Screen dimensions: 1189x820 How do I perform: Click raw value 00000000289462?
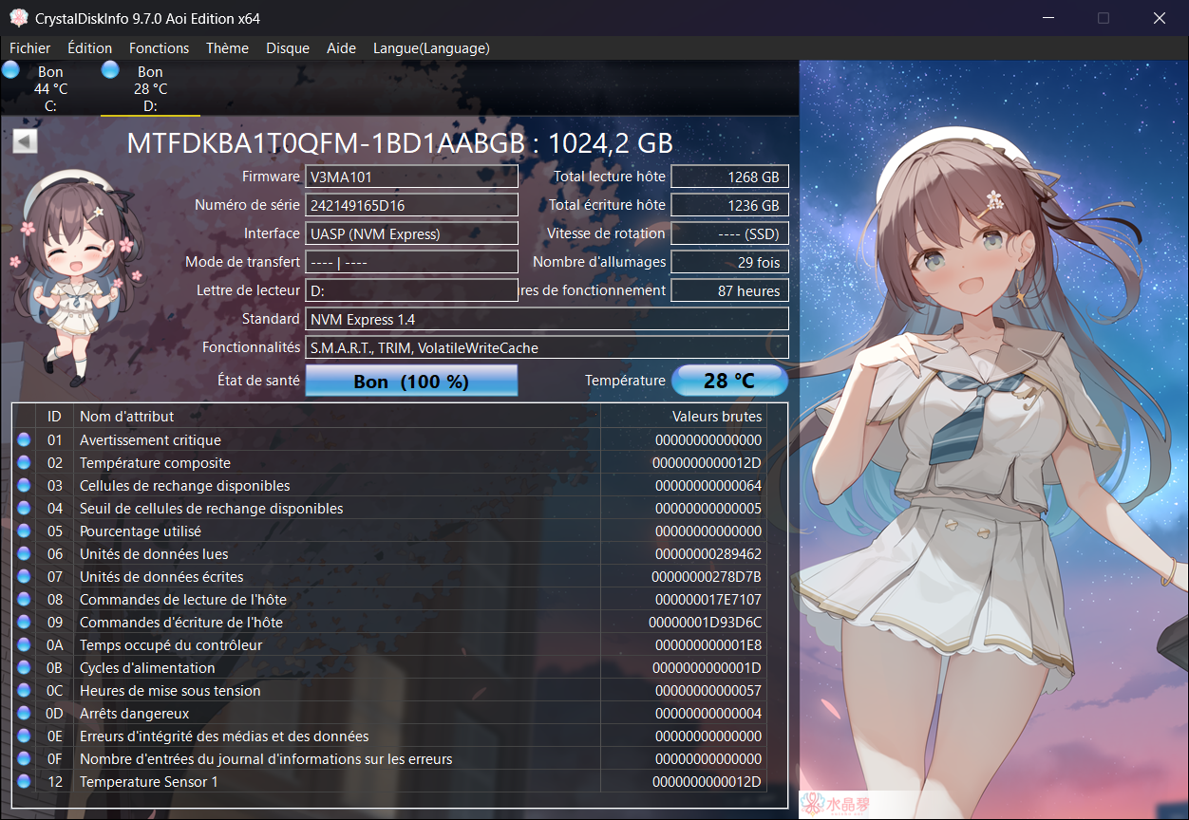[x=708, y=554]
